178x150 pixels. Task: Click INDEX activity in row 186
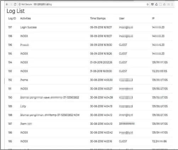pyautogui.click(x=24, y=133)
